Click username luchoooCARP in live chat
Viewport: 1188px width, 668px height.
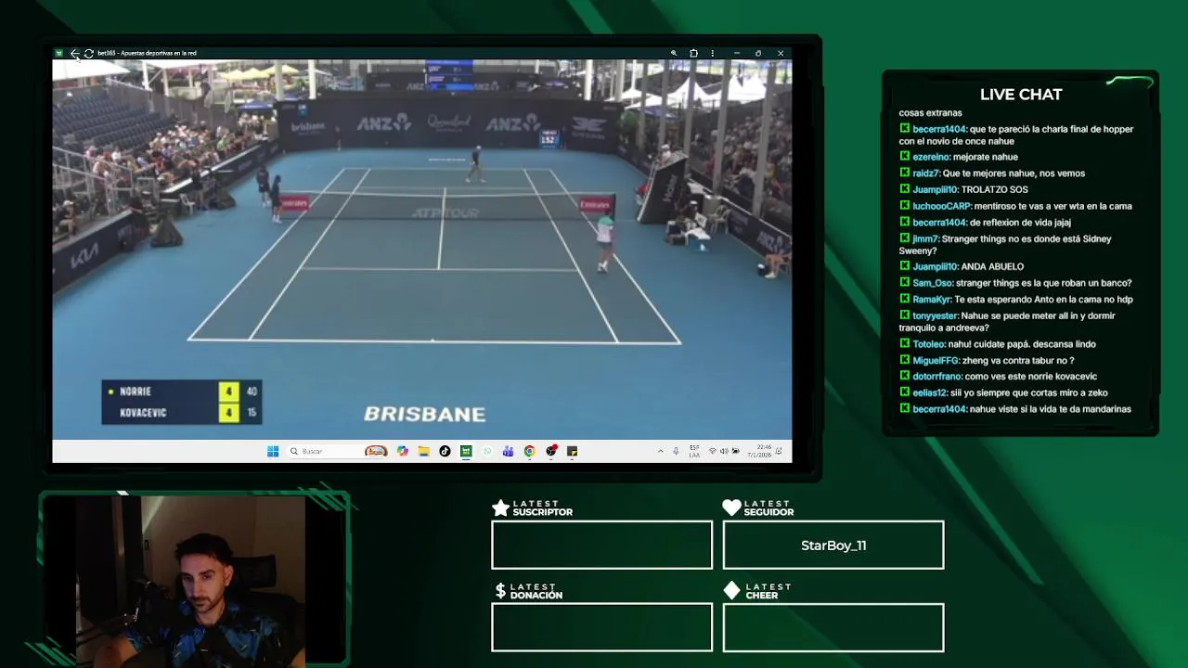(941, 207)
